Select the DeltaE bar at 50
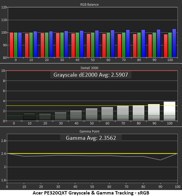 tap(91, 114)
